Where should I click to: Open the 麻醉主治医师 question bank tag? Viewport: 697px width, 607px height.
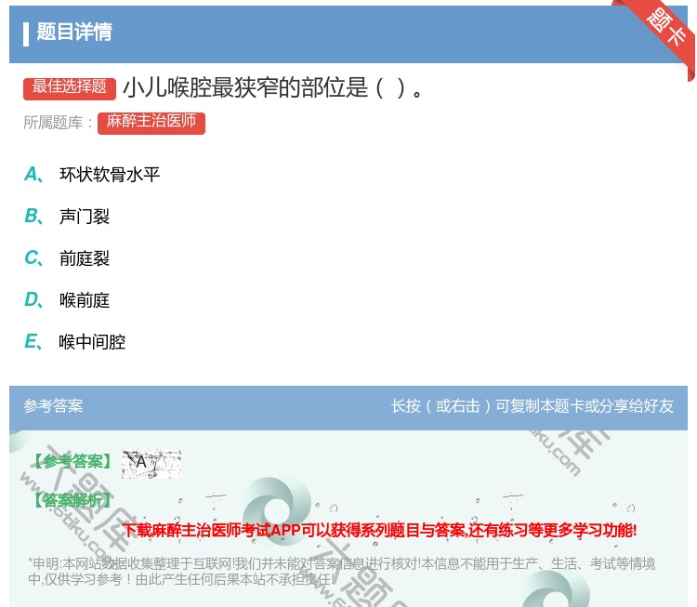[151, 122]
